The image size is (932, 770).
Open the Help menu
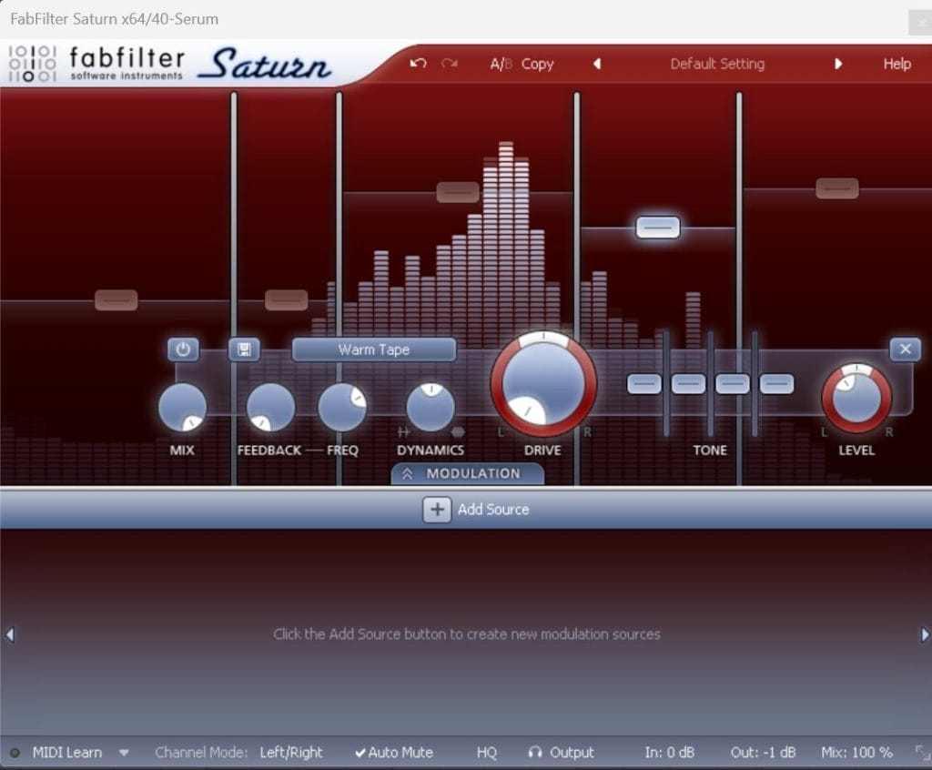click(x=897, y=64)
